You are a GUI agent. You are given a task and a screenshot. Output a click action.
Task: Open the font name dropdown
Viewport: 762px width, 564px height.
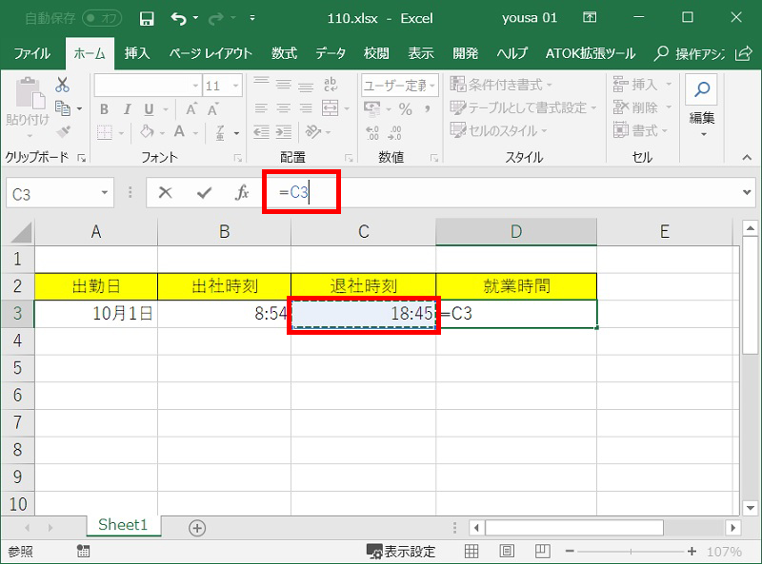195,86
